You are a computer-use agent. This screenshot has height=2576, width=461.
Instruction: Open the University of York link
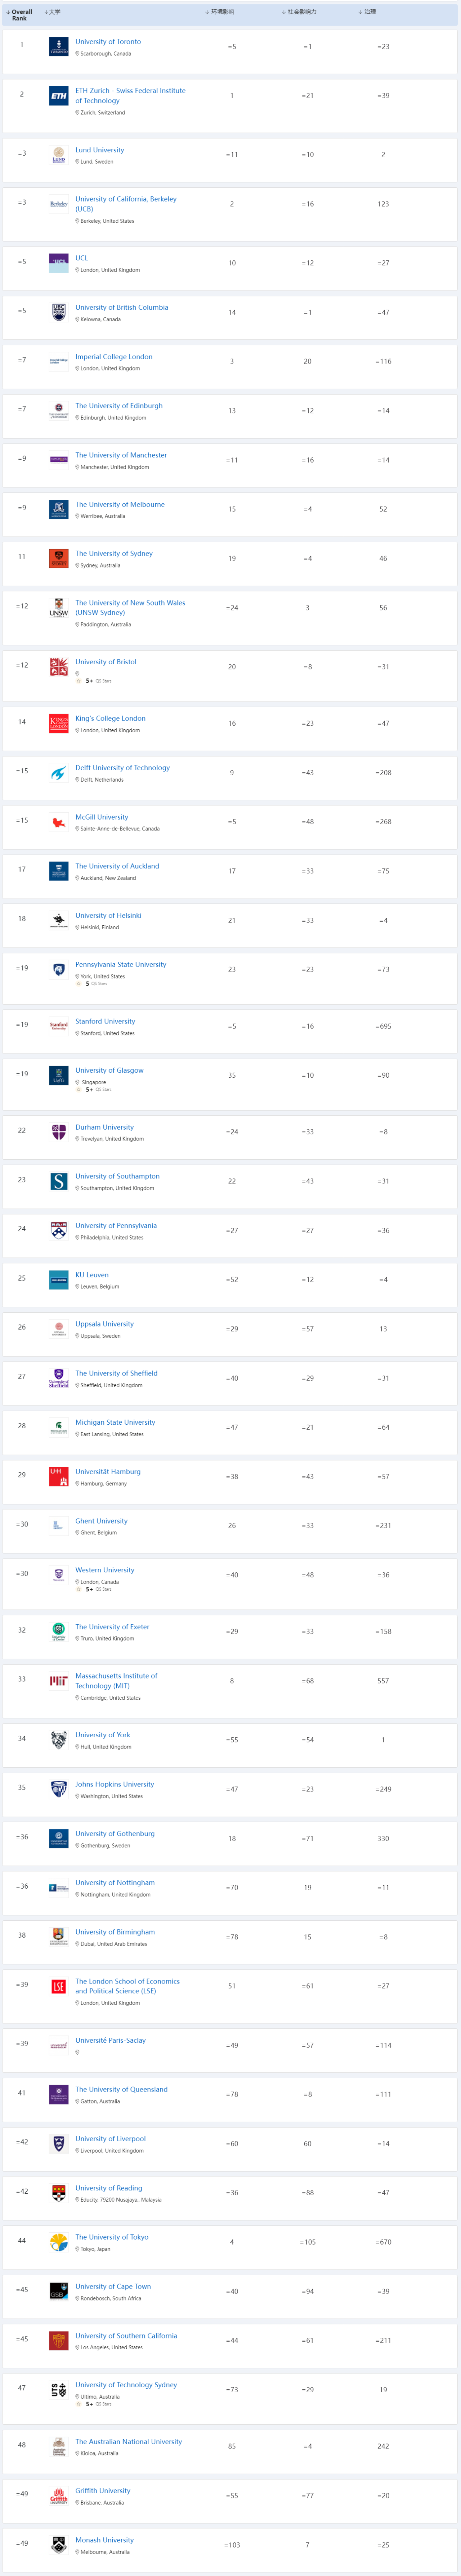pyautogui.click(x=103, y=1736)
